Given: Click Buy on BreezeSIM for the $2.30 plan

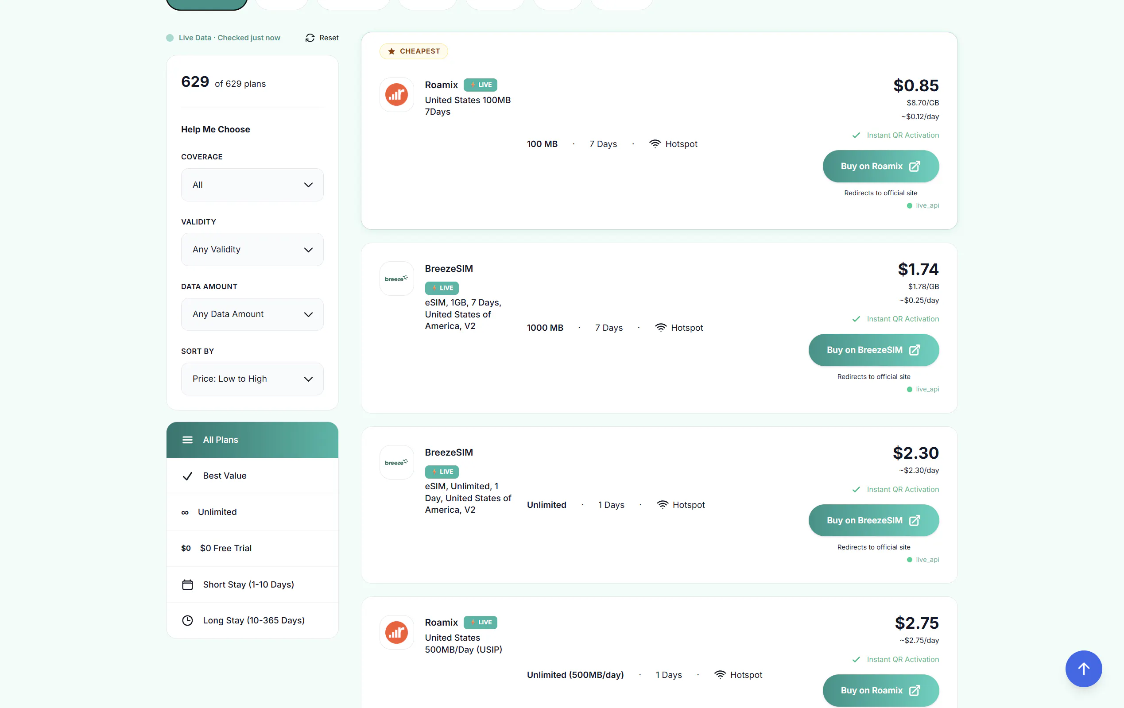Looking at the screenshot, I should click(873, 520).
